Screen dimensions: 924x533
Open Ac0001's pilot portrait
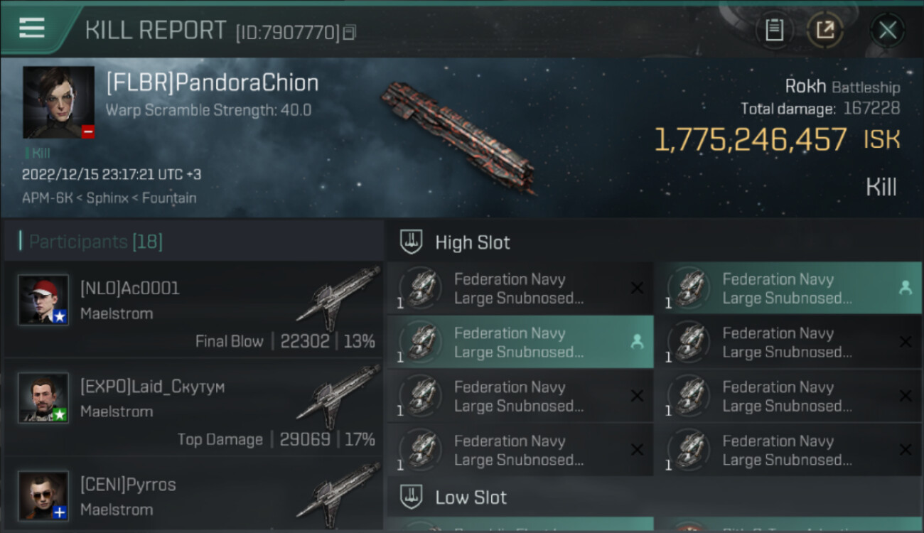click(x=43, y=300)
